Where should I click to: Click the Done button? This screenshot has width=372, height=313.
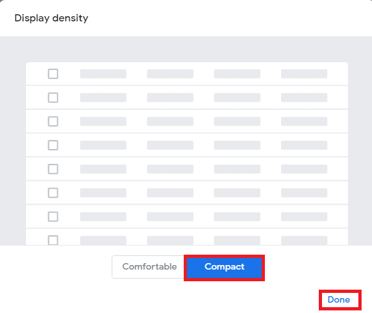click(x=339, y=300)
